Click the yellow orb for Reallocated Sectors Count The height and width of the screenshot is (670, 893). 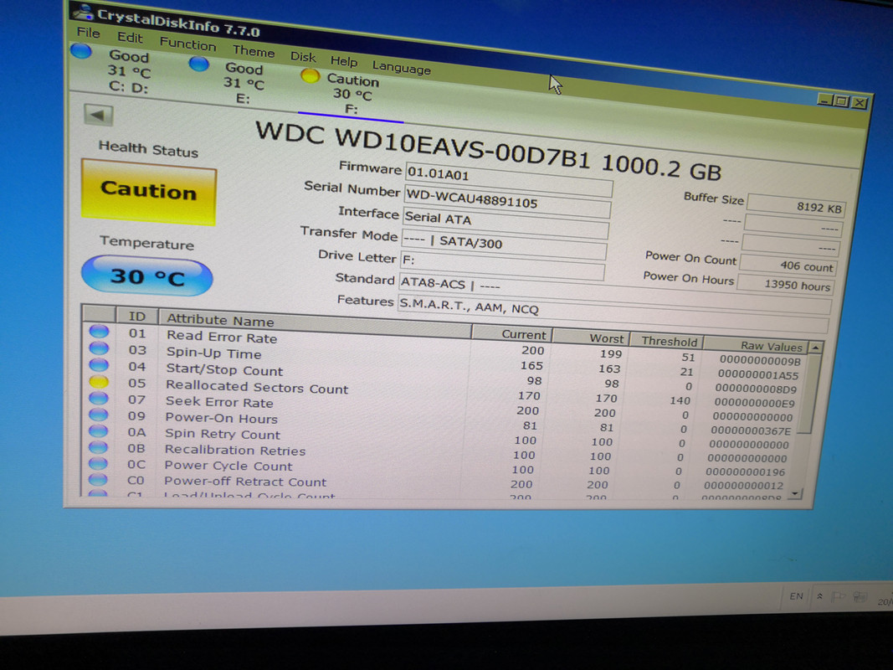coord(99,382)
